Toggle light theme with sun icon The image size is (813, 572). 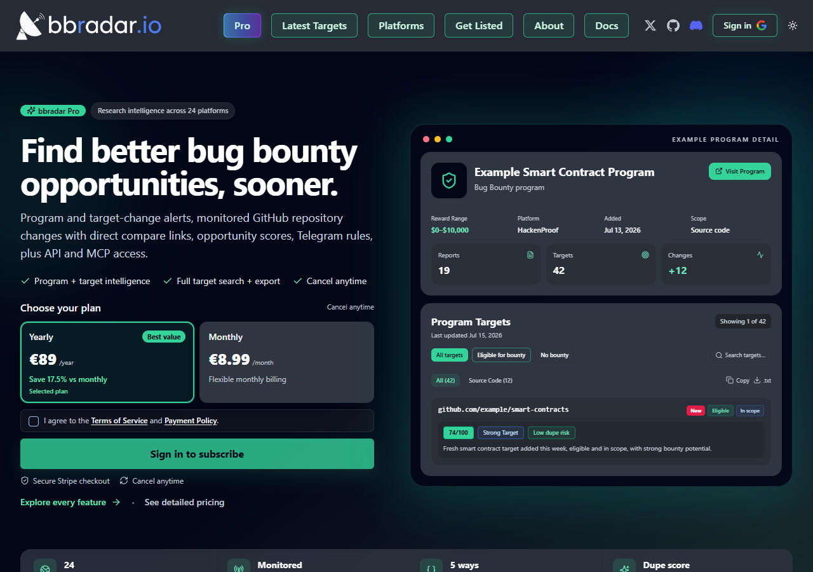[793, 25]
